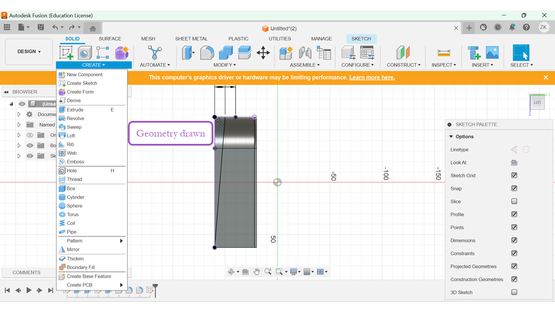The width and height of the screenshot is (555, 312).
Task: Click the Save disk icon
Action: pos(41,27)
